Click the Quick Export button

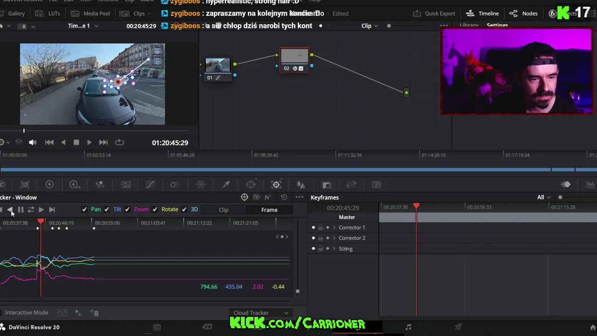tap(434, 14)
